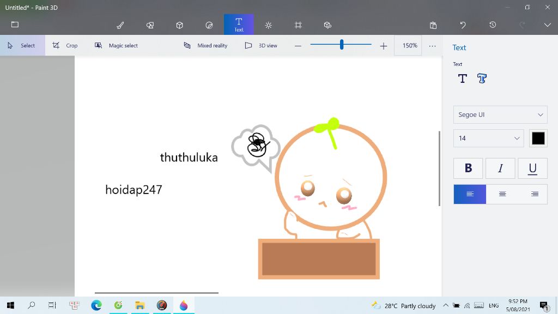Screen dimensions: 558x314
Task: Toggle Underline formatting
Action: click(532, 168)
